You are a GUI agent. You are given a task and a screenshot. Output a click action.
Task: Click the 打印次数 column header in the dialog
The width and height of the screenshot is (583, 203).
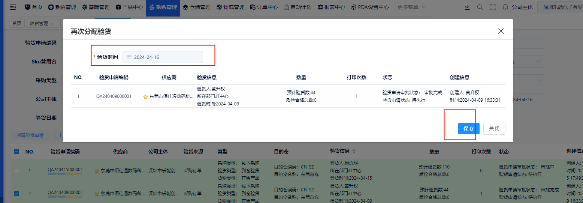[356, 77]
